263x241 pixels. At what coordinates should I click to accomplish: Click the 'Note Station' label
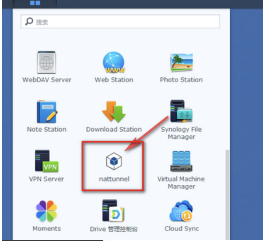pyautogui.click(x=47, y=129)
